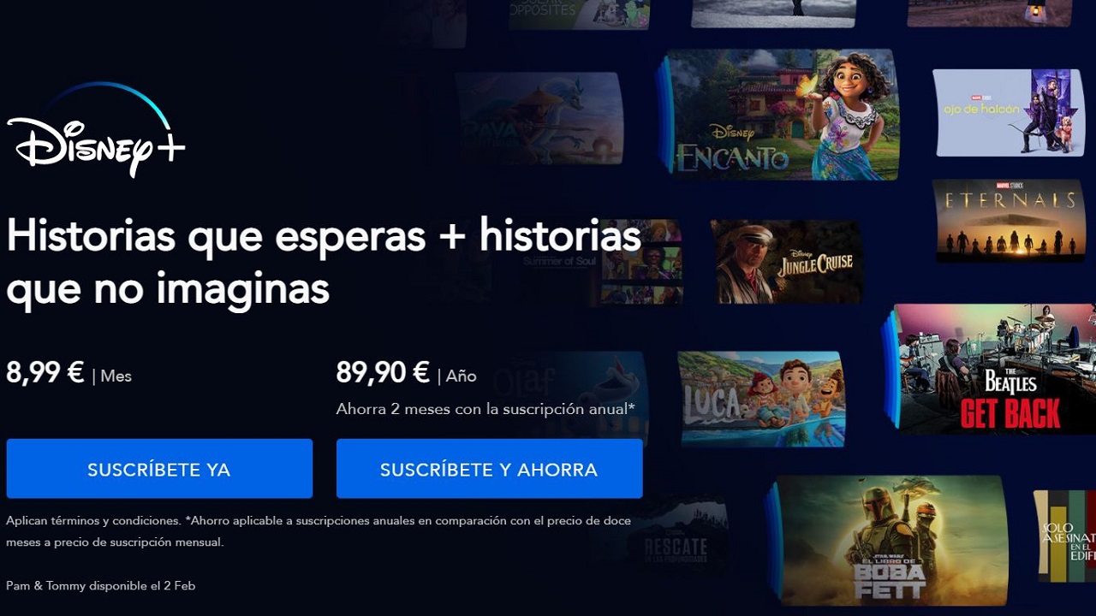Open the Encanto movie thumbnail
This screenshot has width=1096, height=616.
(781, 115)
